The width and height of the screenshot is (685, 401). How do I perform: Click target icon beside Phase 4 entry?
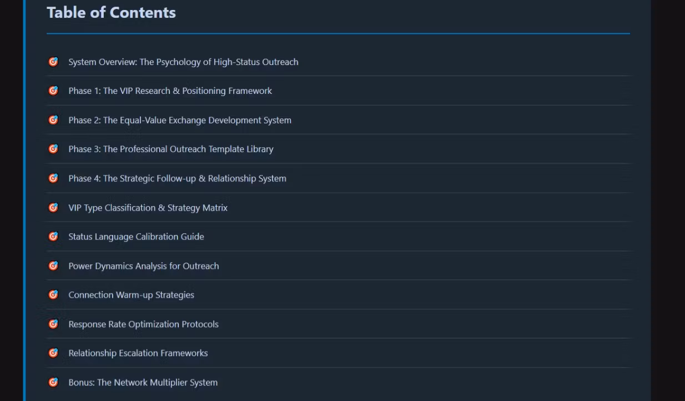point(53,178)
